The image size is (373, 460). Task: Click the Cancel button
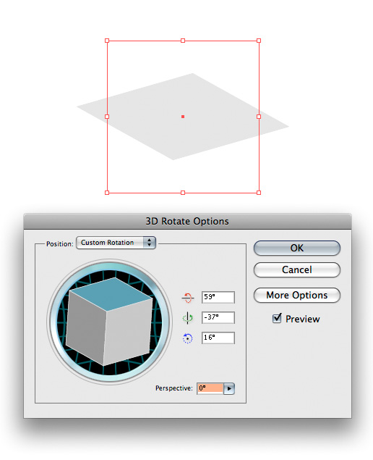pos(297,269)
